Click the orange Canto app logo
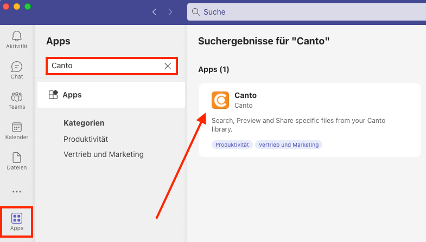 pos(220,100)
